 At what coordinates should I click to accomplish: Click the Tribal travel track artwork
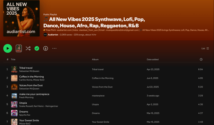14,69
